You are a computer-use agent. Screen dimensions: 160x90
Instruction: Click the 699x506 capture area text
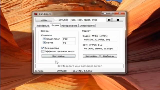(77, 20)
